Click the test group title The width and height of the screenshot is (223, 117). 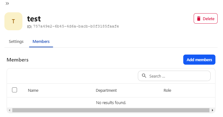[34, 19]
